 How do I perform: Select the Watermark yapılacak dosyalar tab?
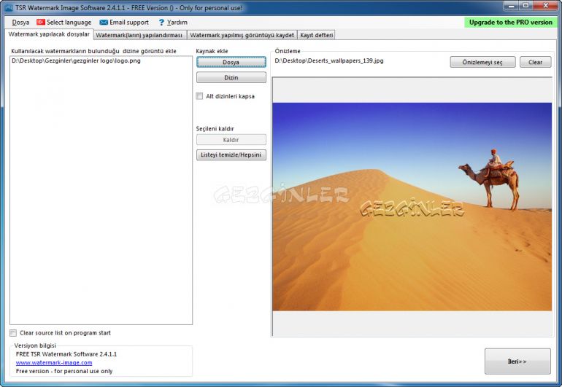(49, 34)
